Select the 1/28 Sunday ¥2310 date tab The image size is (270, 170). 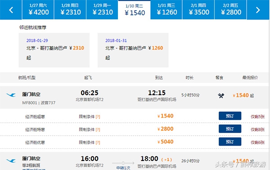coord(70,9)
